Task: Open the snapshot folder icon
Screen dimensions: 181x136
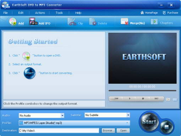Action: click(175, 99)
